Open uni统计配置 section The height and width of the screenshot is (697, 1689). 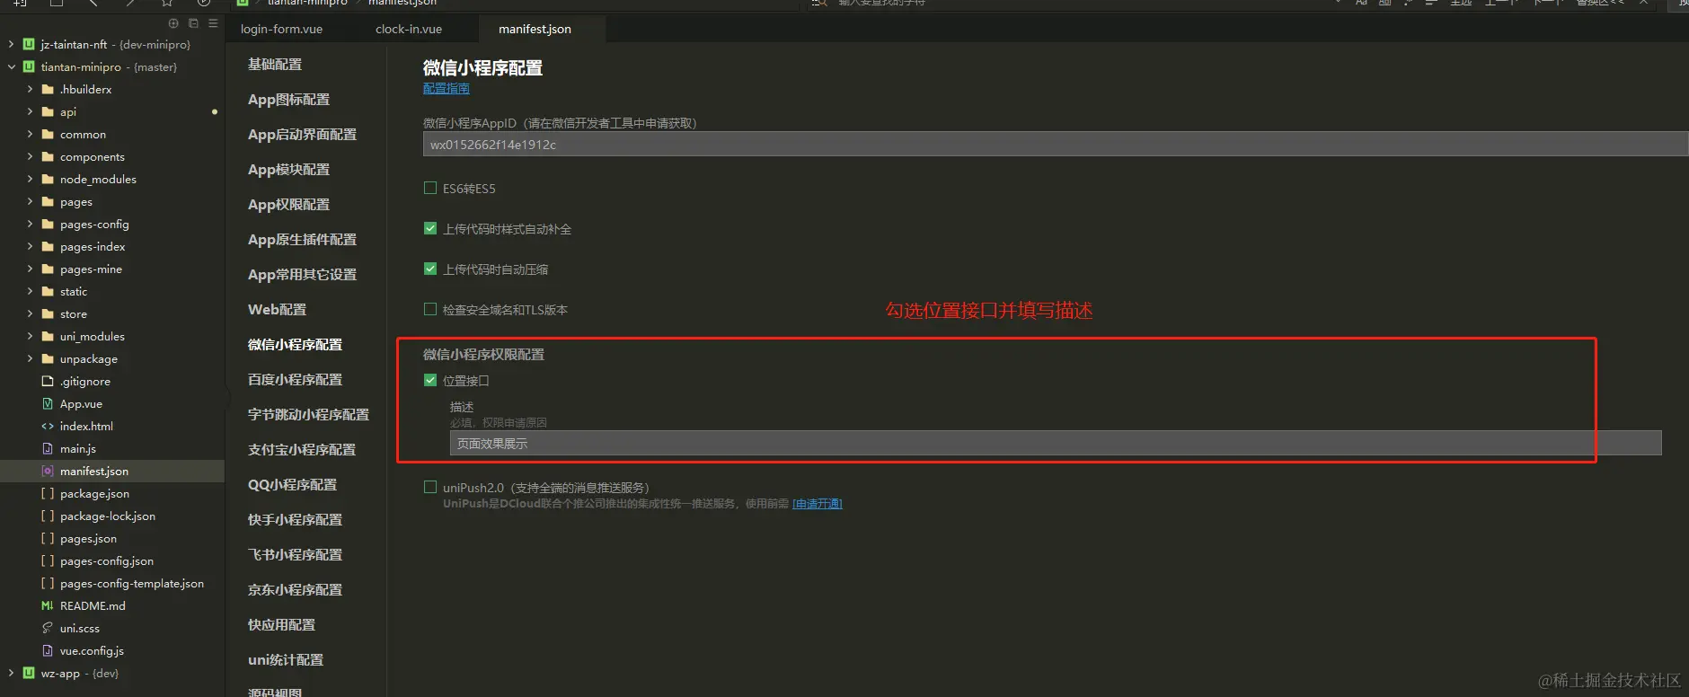point(285,659)
